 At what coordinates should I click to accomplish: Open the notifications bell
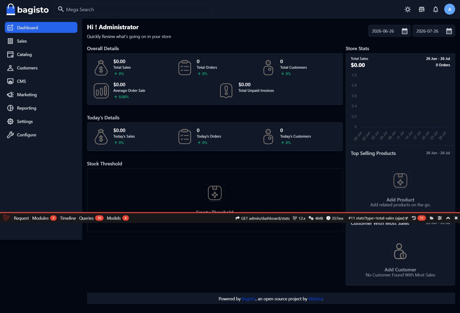[x=435, y=9]
